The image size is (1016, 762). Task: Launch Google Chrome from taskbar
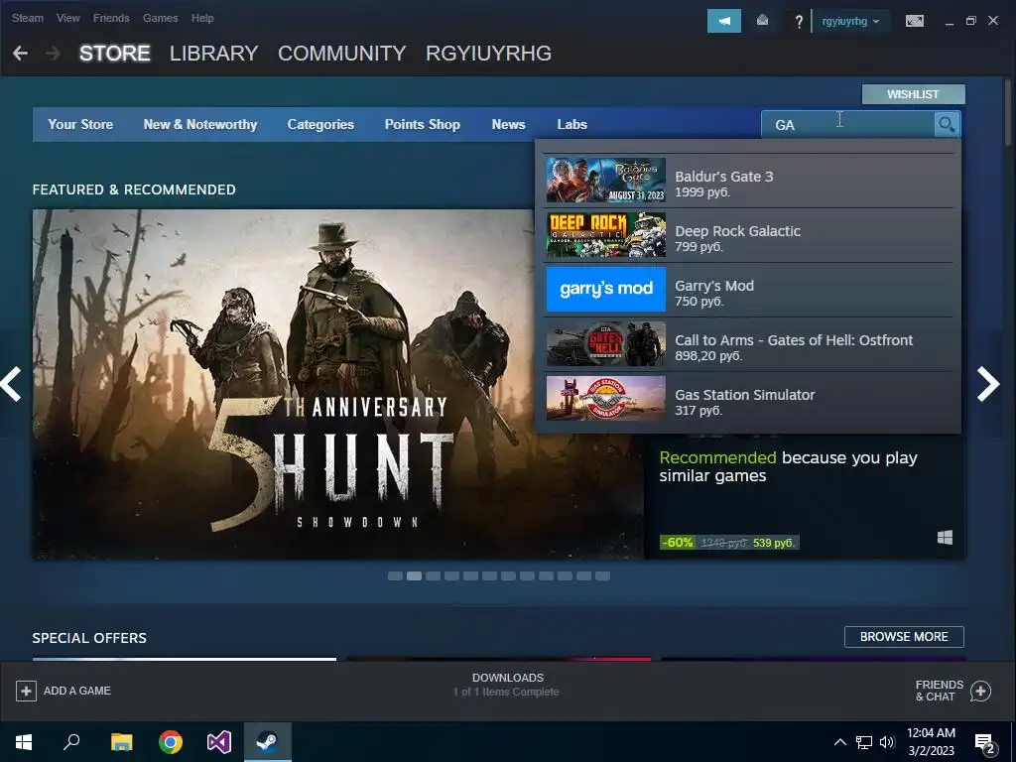coord(171,742)
